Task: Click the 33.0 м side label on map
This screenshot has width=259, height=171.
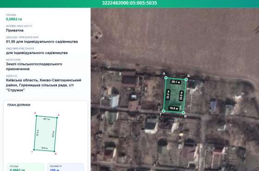Action: click(181, 95)
